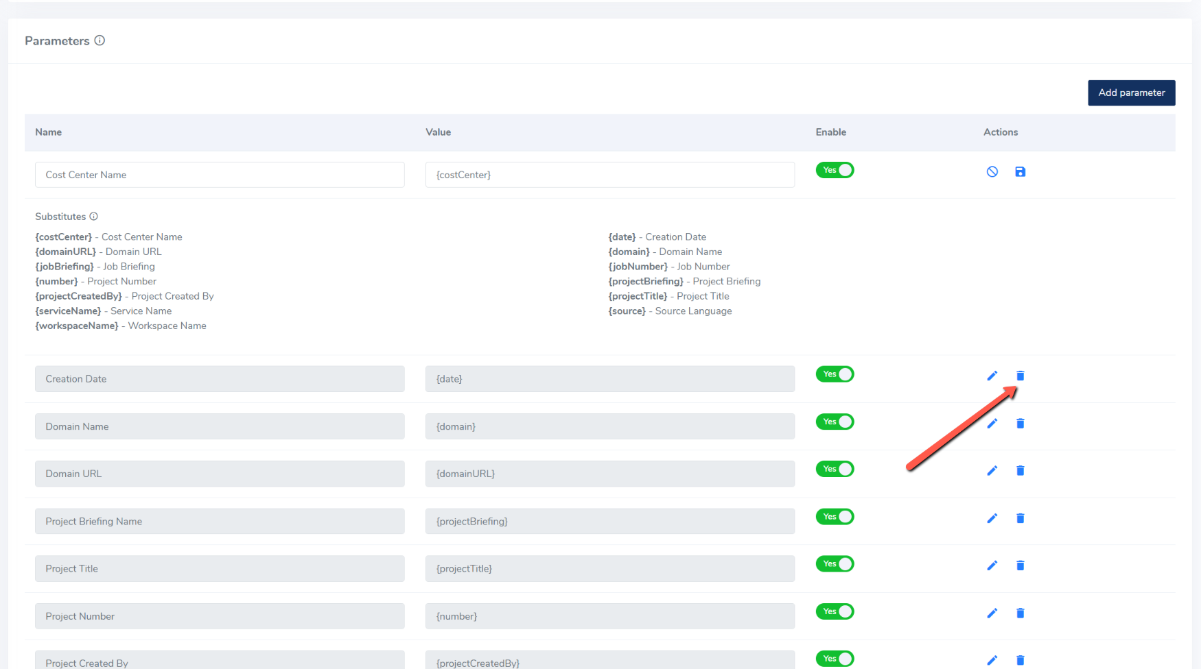
Task: Edit the Domain URL parameter
Action: pyautogui.click(x=992, y=471)
